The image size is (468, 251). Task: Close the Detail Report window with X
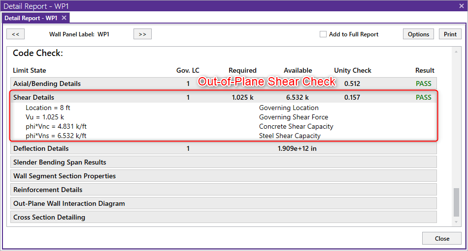461,6
